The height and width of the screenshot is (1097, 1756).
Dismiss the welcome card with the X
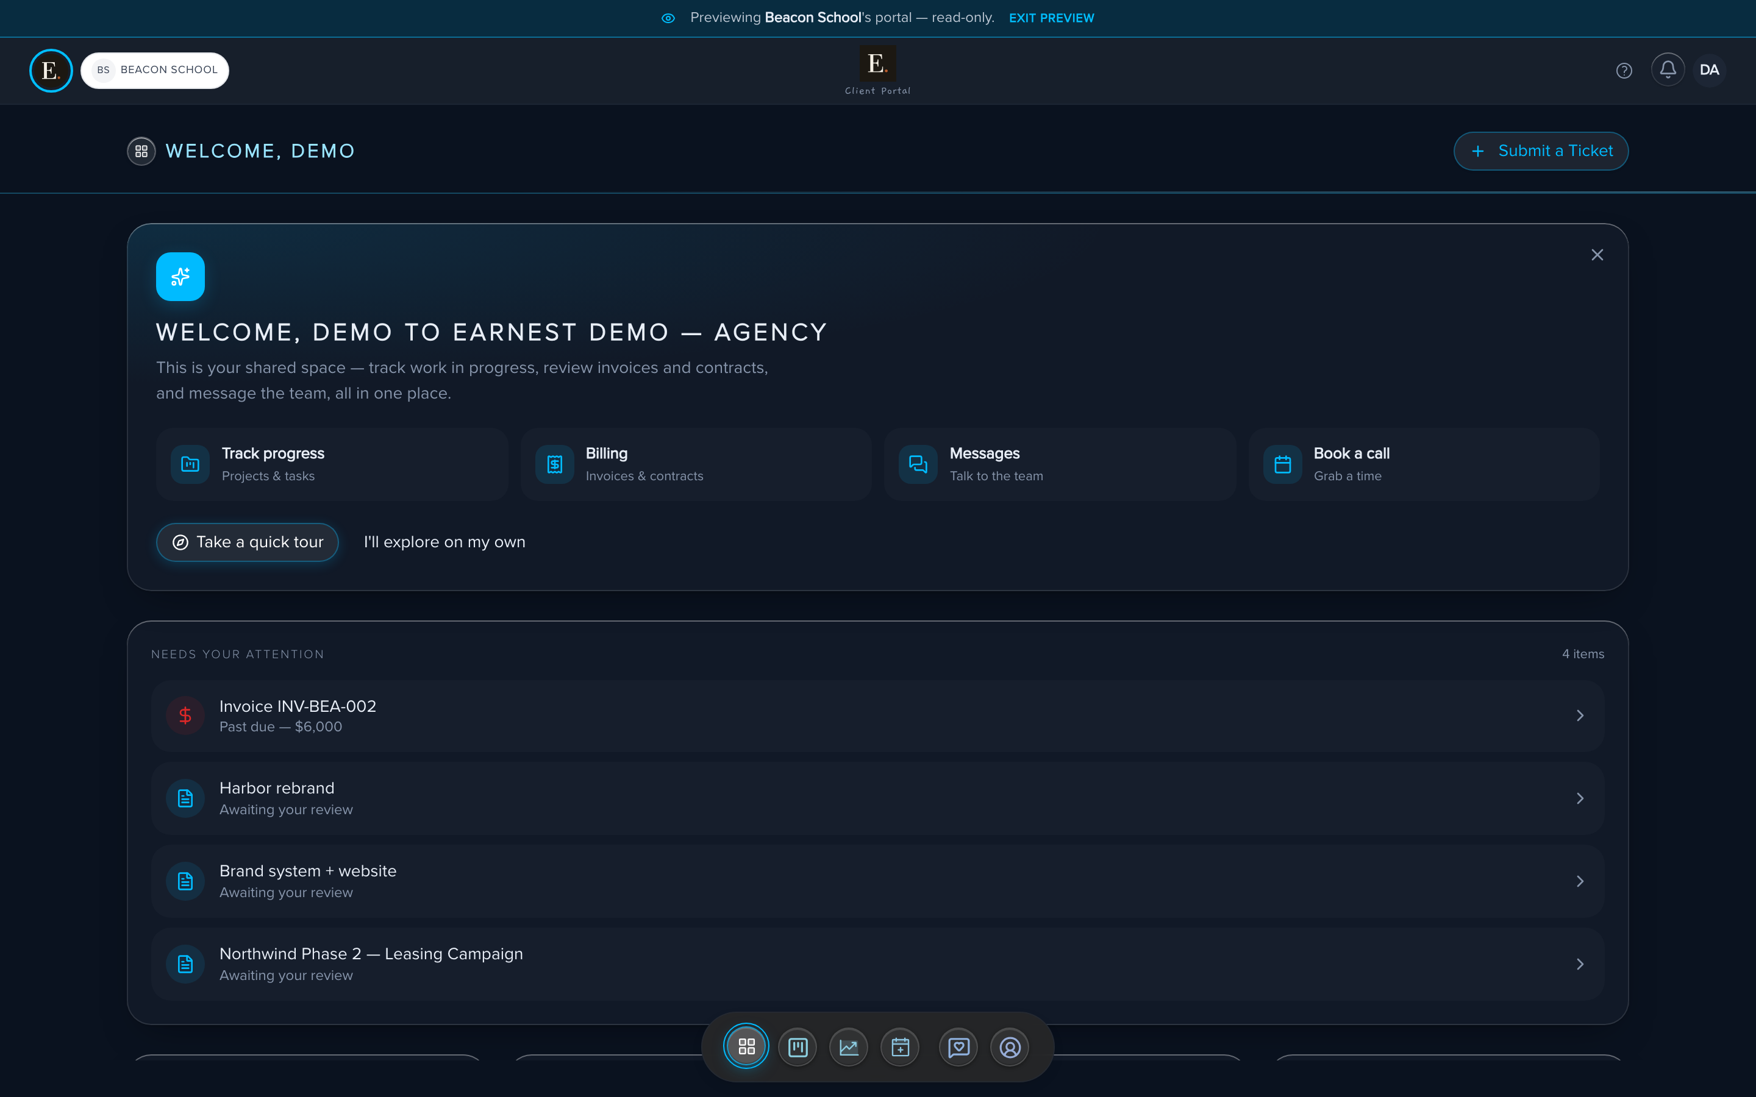(1597, 255)
